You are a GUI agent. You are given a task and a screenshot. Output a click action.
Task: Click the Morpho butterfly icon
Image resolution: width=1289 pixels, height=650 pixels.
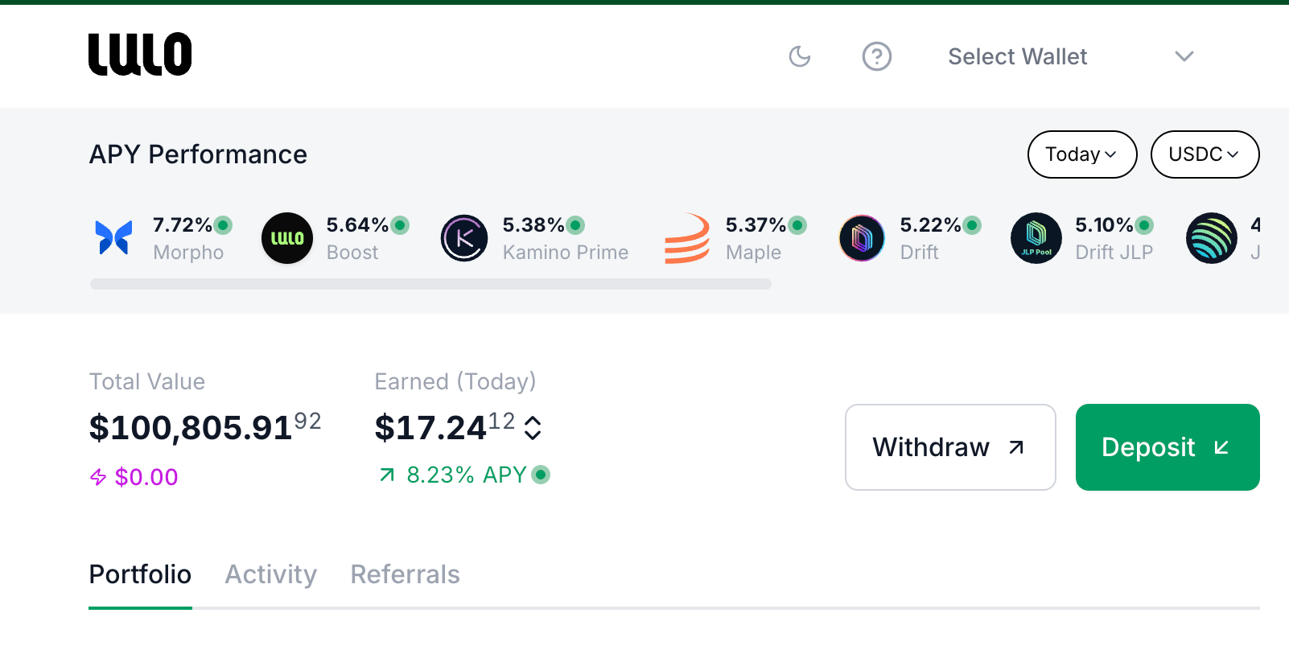(x=113, y=238)
